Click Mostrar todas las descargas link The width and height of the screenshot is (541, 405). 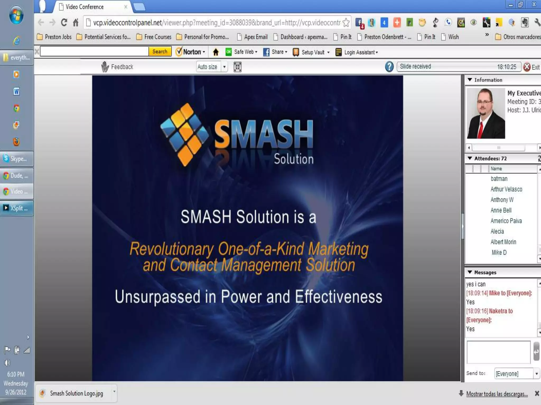pyautogui.click(x=497, y=394)
